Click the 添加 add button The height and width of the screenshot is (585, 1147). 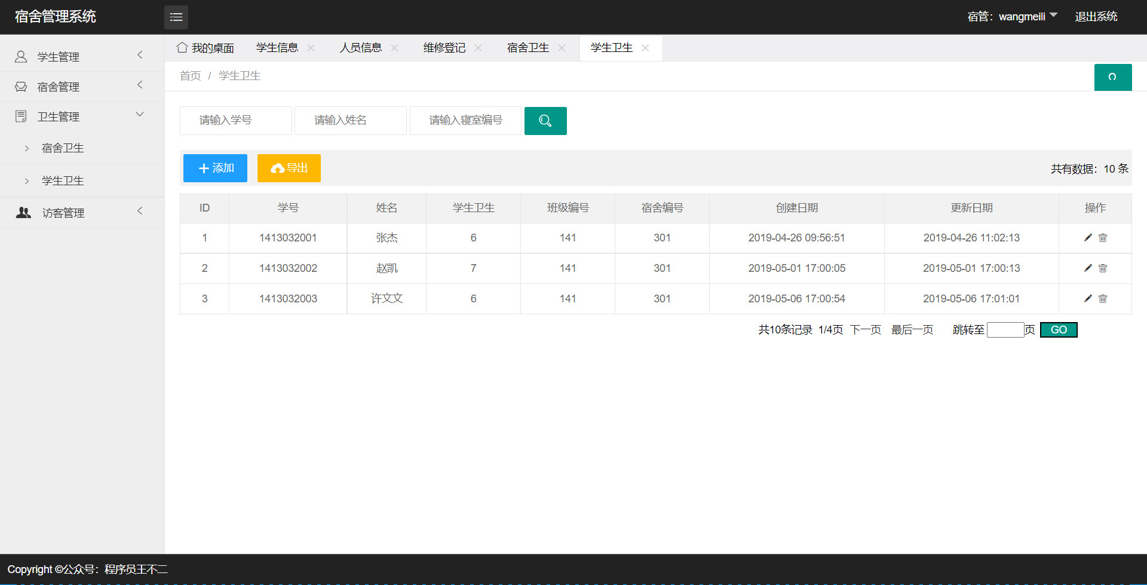pyautogui.click(x=214, y=168)
